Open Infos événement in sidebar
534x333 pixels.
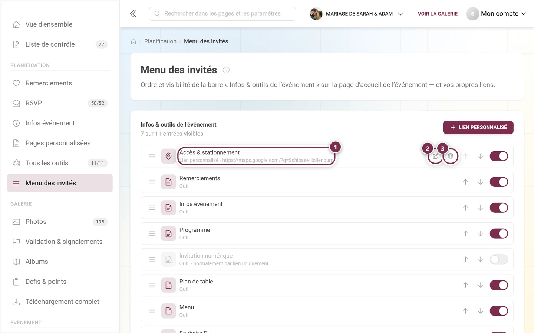(60, 123)
